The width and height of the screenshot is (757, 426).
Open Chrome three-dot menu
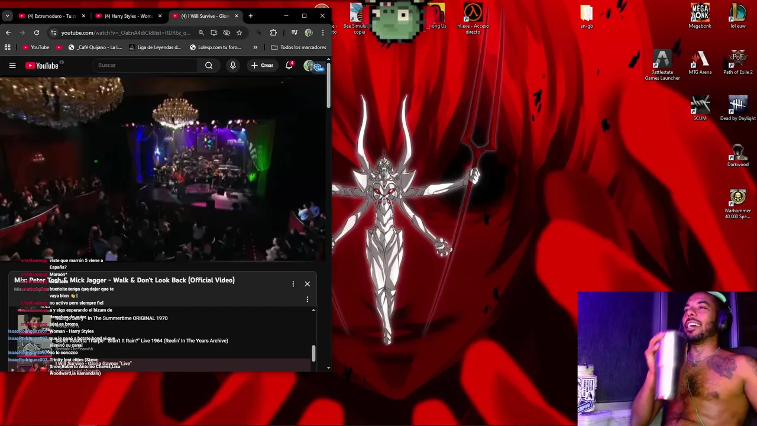pos(322,33)
